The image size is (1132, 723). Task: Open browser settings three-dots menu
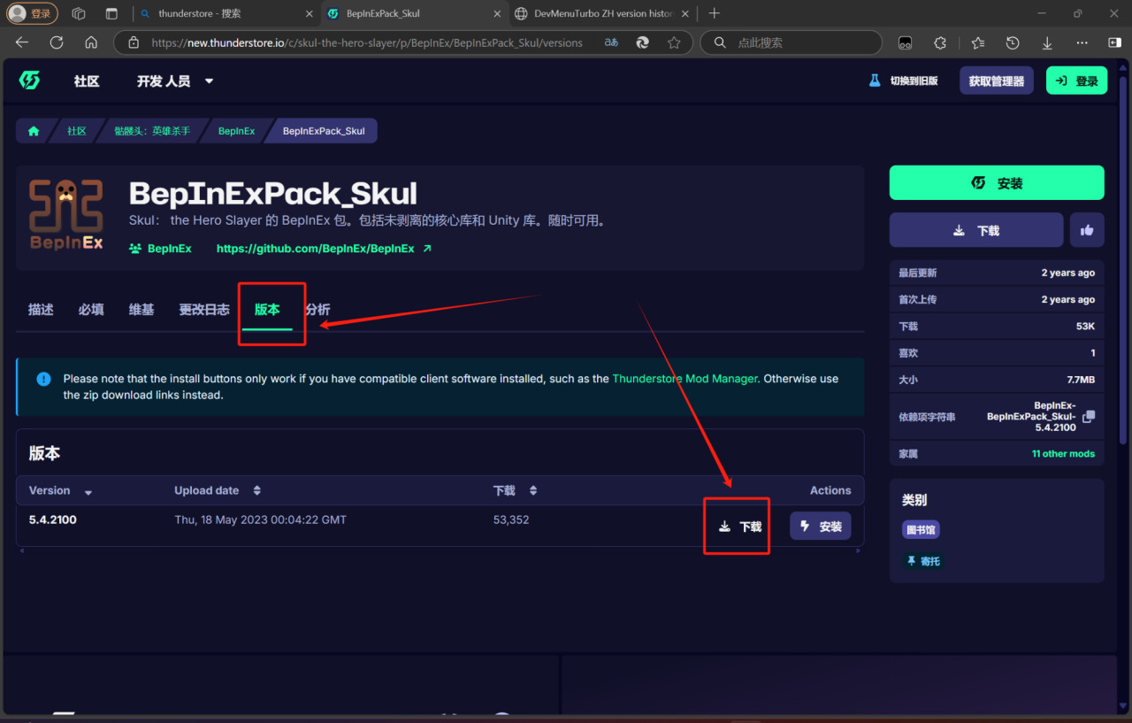[1082, 42]
